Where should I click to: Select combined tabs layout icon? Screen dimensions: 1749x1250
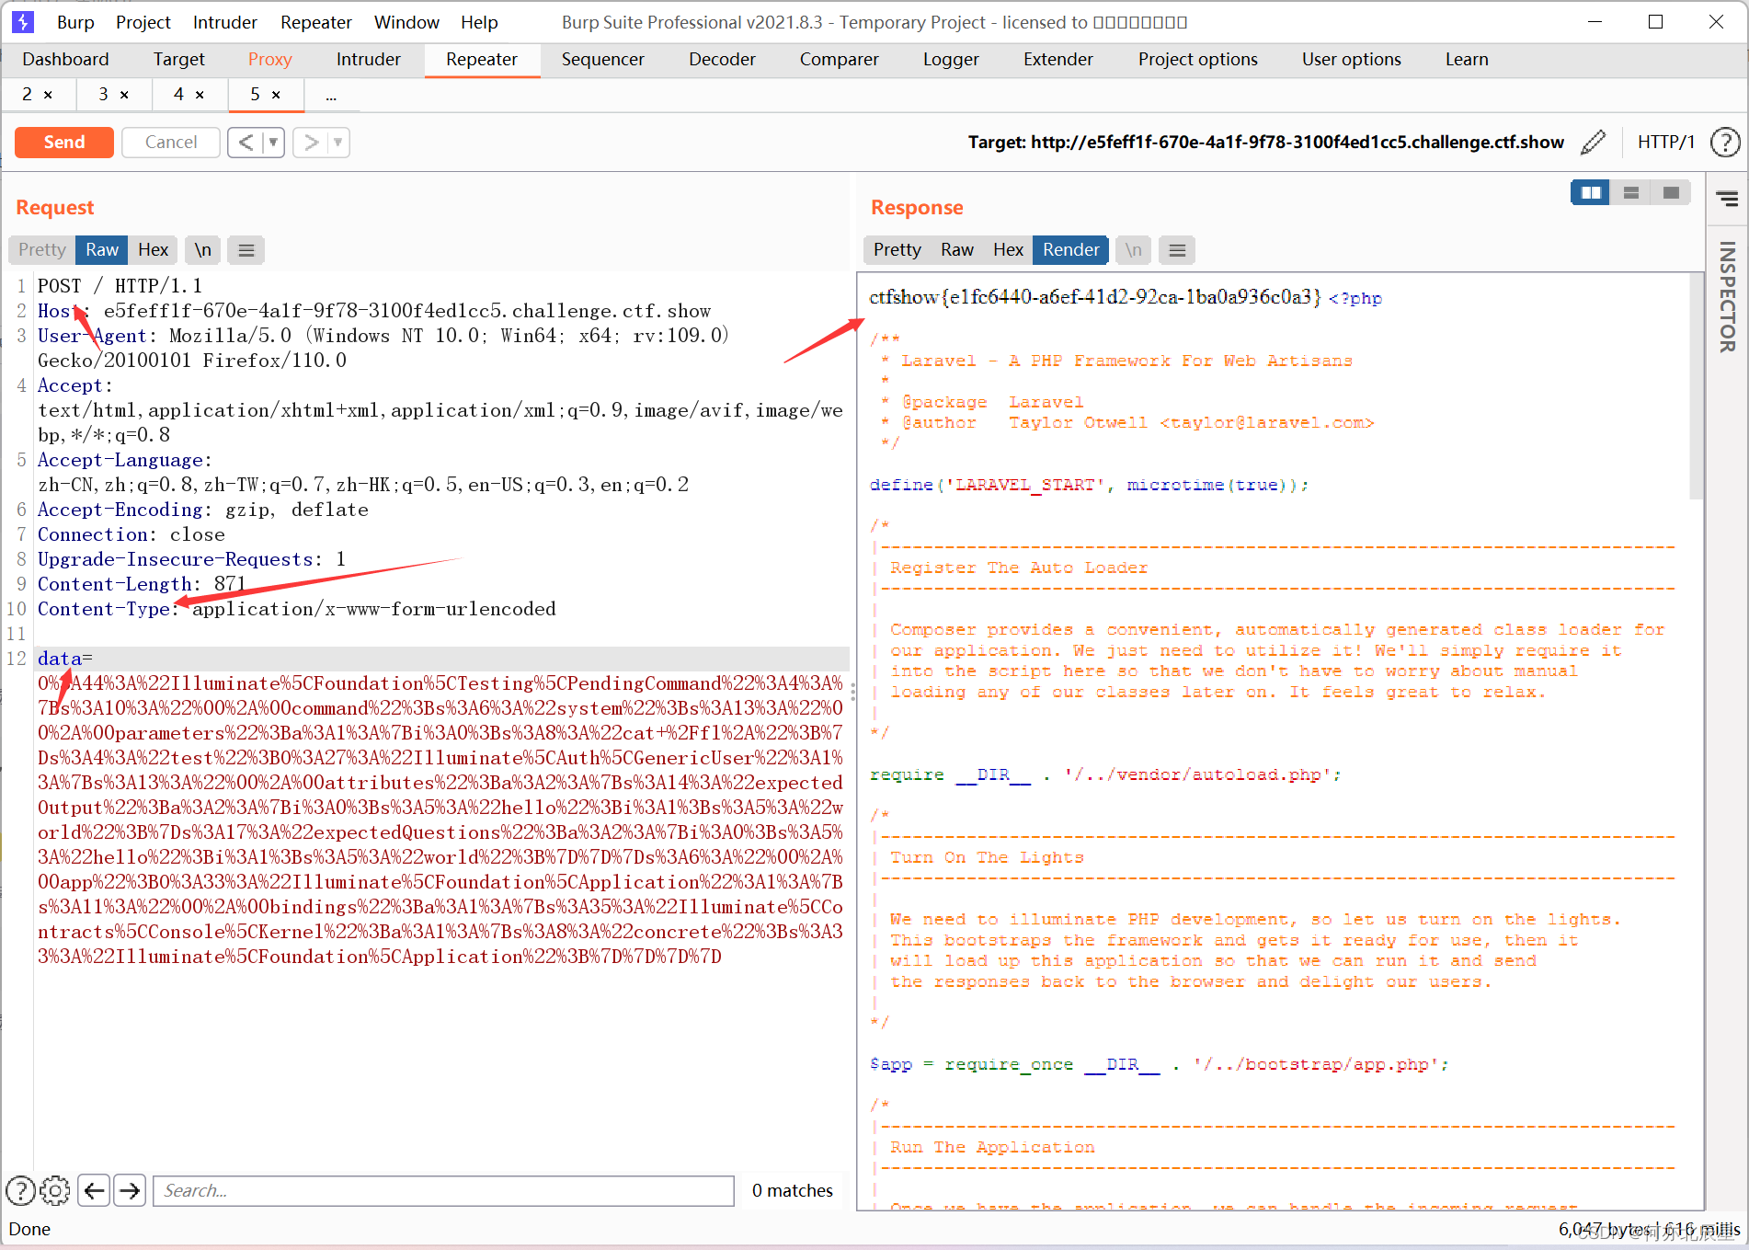[x=1671, y=192]
